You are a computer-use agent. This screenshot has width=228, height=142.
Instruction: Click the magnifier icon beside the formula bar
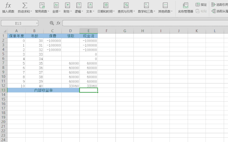coord(52,23)
